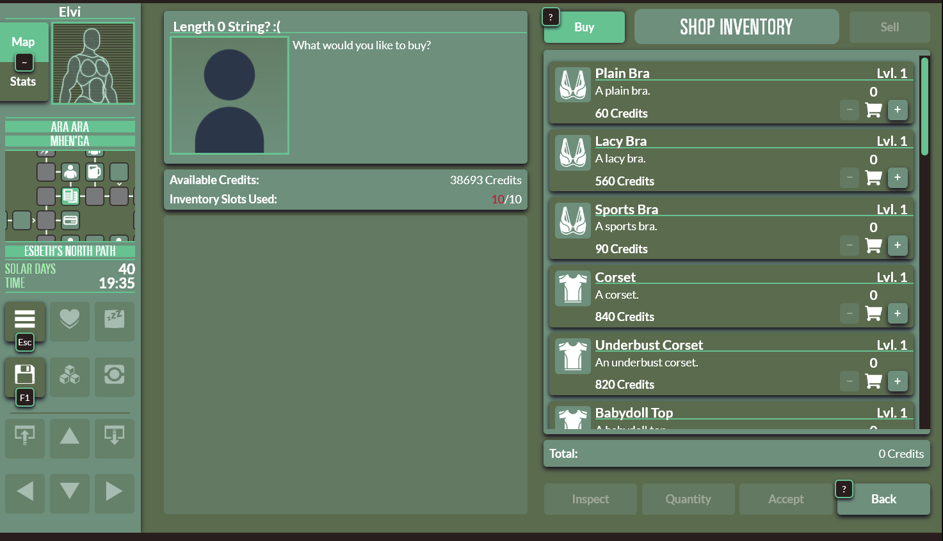
Task: Switch to the Sell tab
Action: click(x=889, y=27)
